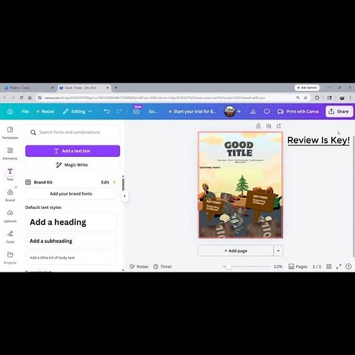
Task: Click the side panel scrollbar
Action: click(123, 184)
